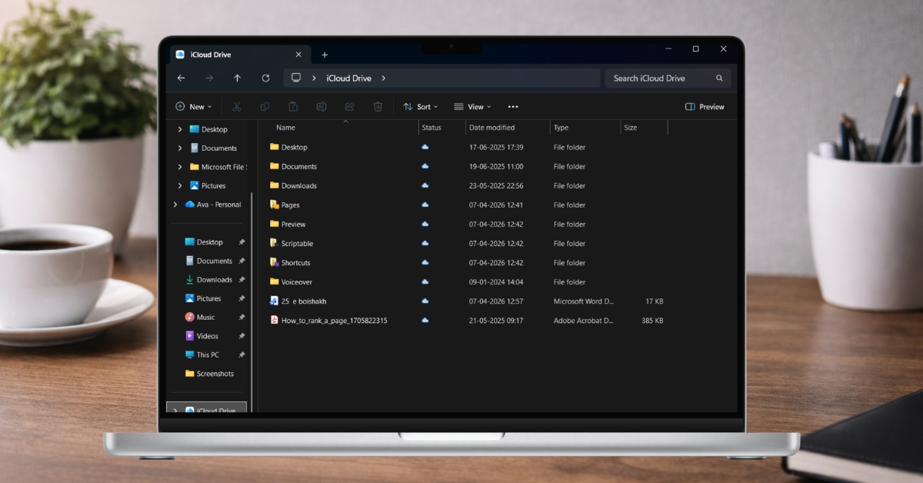Toggle the Preview pane
Image resolution: width=923 pixels, height=483 pixels.
(704, 106)
